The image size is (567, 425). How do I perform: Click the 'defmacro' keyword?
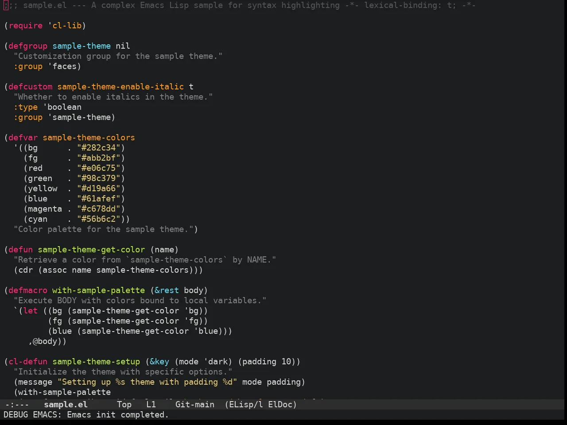click(x=28, y=290)
